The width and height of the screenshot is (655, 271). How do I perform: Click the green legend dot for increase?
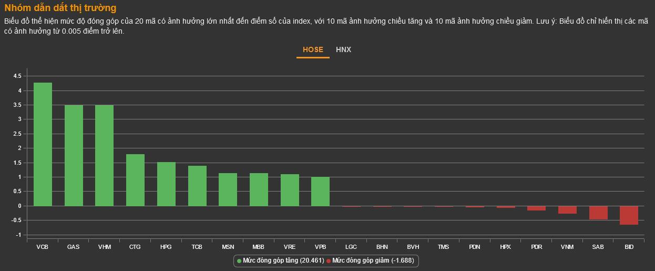click(239, 260)
